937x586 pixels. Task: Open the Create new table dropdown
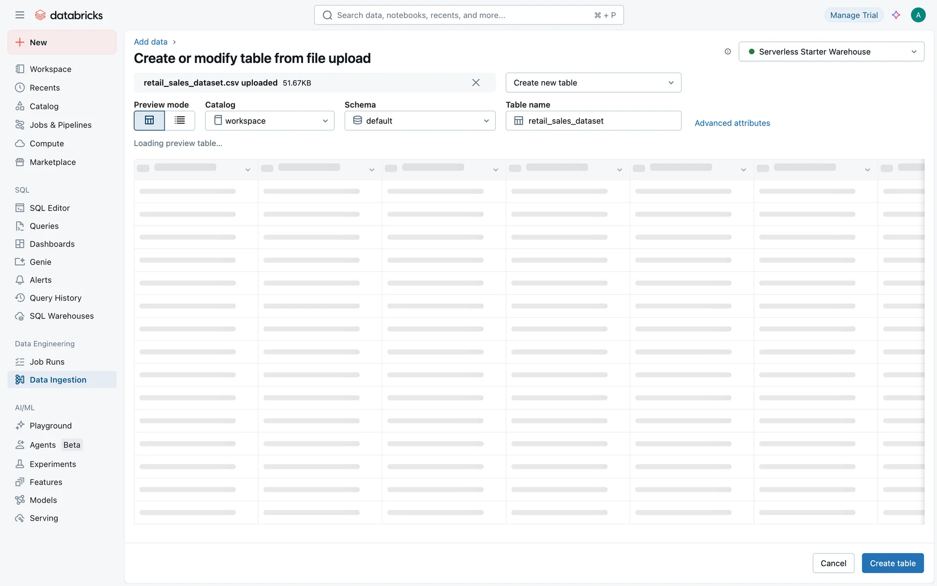point(593,83)
